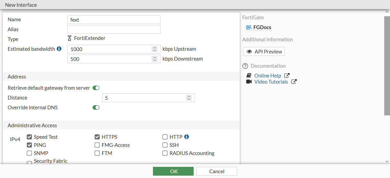Open the API Preview
390x178 pixels.
point(264,51)
